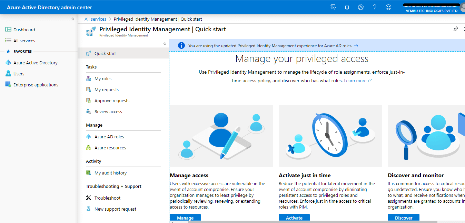Pin the Quick start blade
Screen dimensions: 465x223
click(x=456, y=29)
